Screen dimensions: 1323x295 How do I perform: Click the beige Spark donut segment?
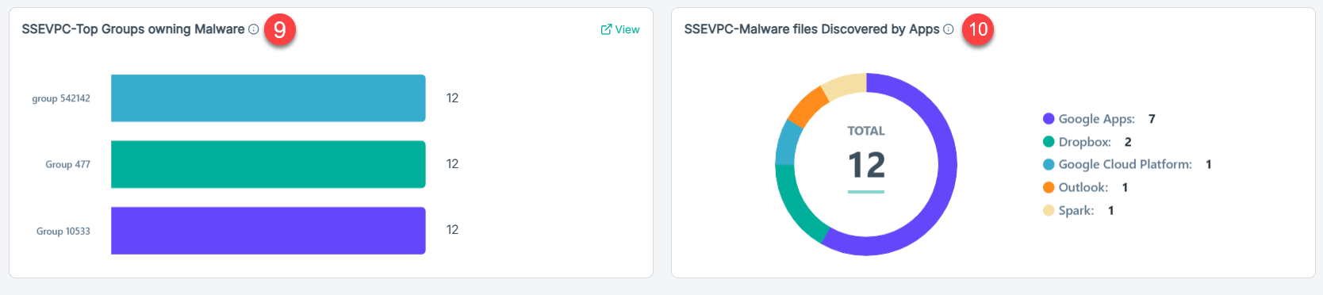[844, 86]
